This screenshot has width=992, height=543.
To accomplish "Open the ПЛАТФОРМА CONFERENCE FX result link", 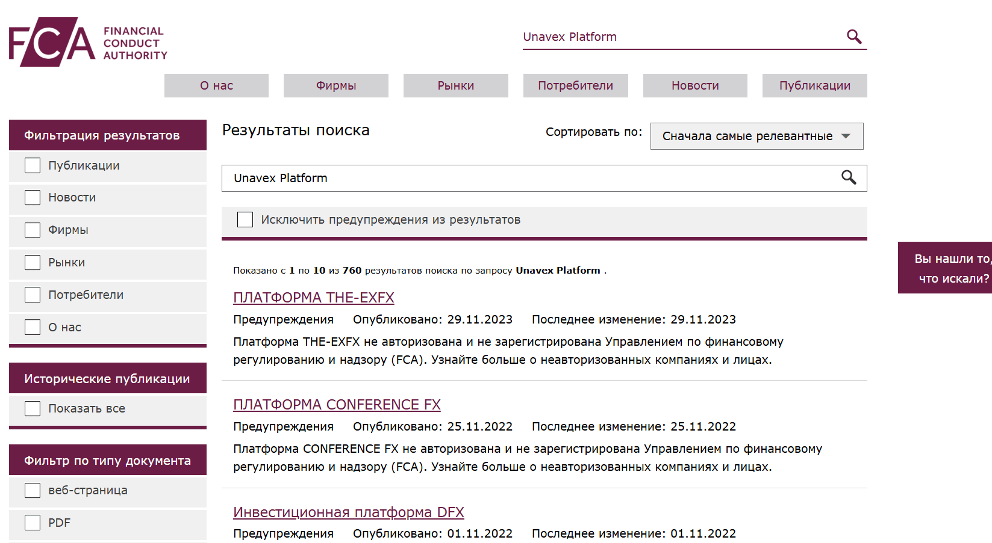I will point(337,405).
